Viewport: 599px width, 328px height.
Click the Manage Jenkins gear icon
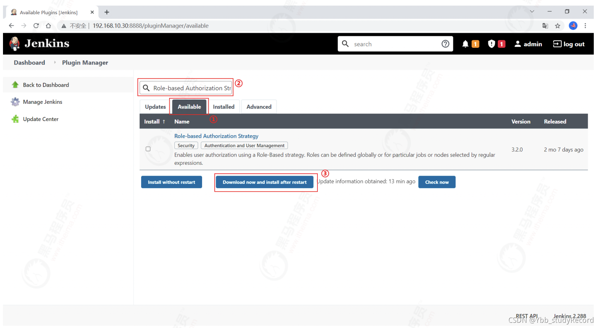click(x=15, y=102)
